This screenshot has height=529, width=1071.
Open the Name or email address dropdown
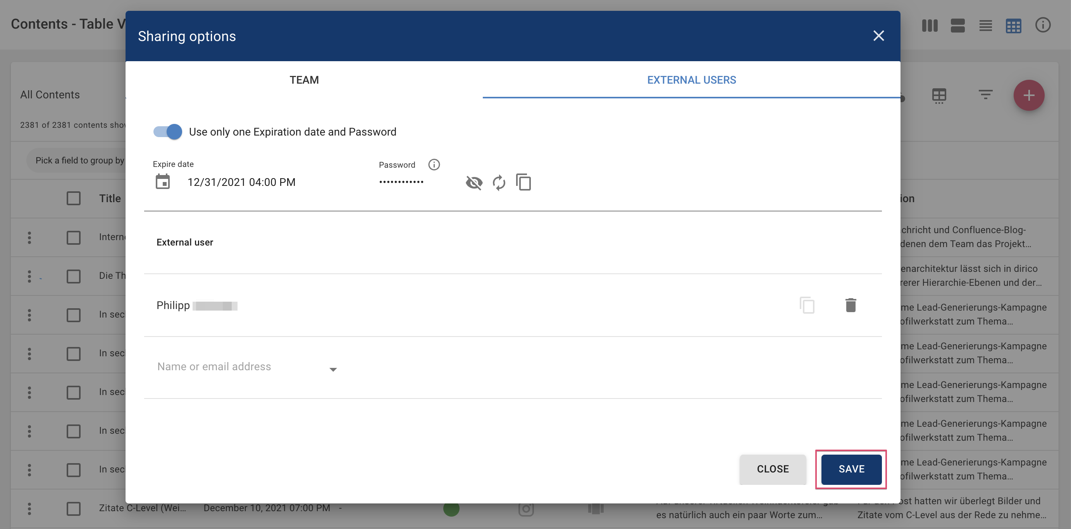[333, 369]
